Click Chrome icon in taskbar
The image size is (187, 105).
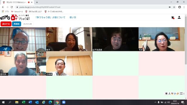pyautogui.click(x=57, y=102)
